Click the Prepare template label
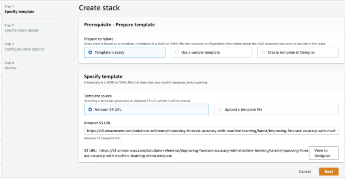Image resolution: width=346 pixels, height=178 pixels. click(99, 39)
